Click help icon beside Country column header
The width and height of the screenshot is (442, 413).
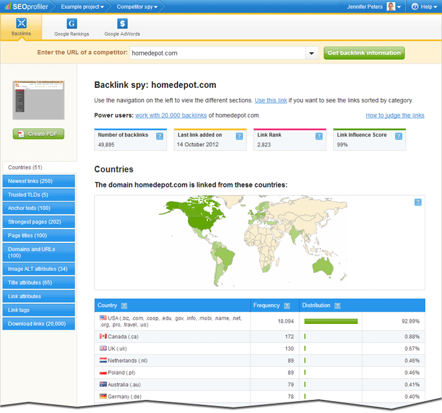click(x=124, y=306)
